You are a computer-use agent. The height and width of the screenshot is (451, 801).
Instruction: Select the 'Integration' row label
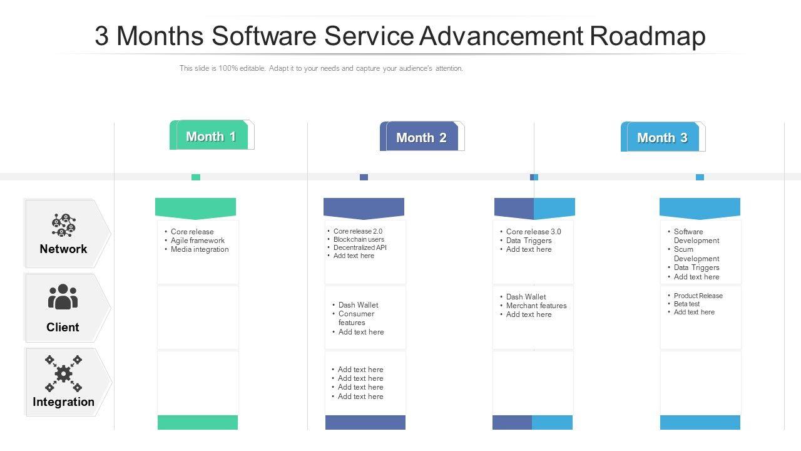[x=63, y=402]
